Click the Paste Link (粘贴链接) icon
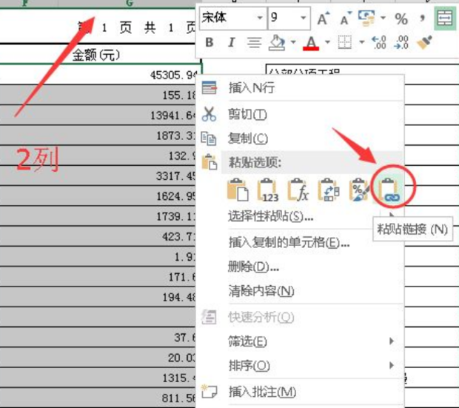 (389, 190)
